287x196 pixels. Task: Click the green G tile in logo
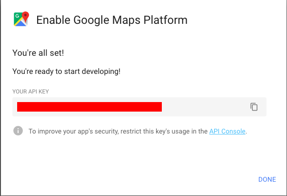tap(18, 17)
